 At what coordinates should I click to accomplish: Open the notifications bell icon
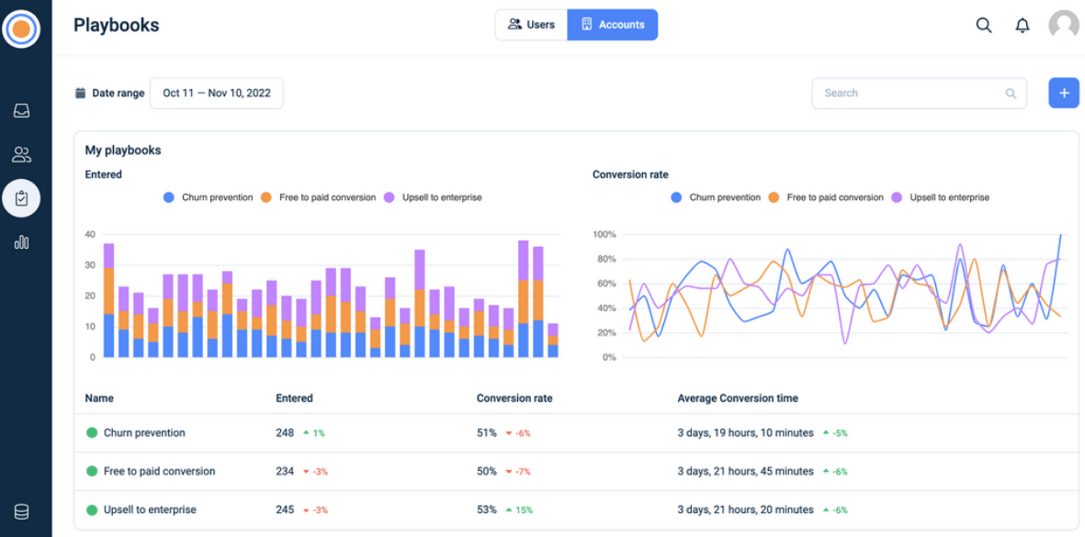pyautogui.click(x=1023, y=26)
